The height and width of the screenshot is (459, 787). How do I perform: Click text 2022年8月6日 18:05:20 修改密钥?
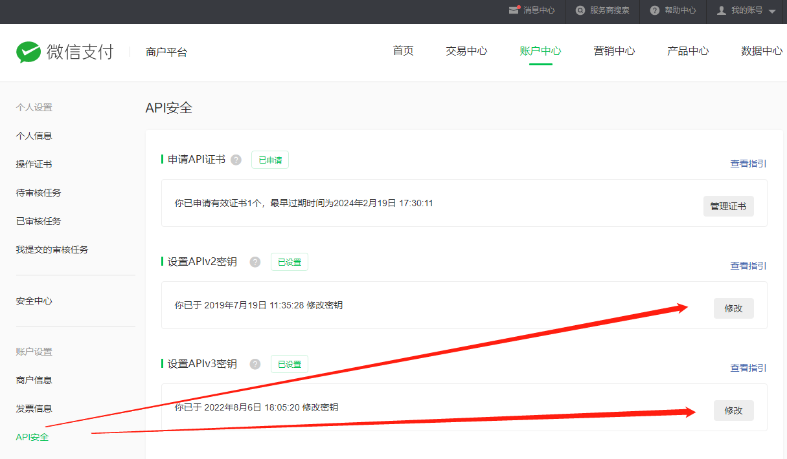click(271, 407)
